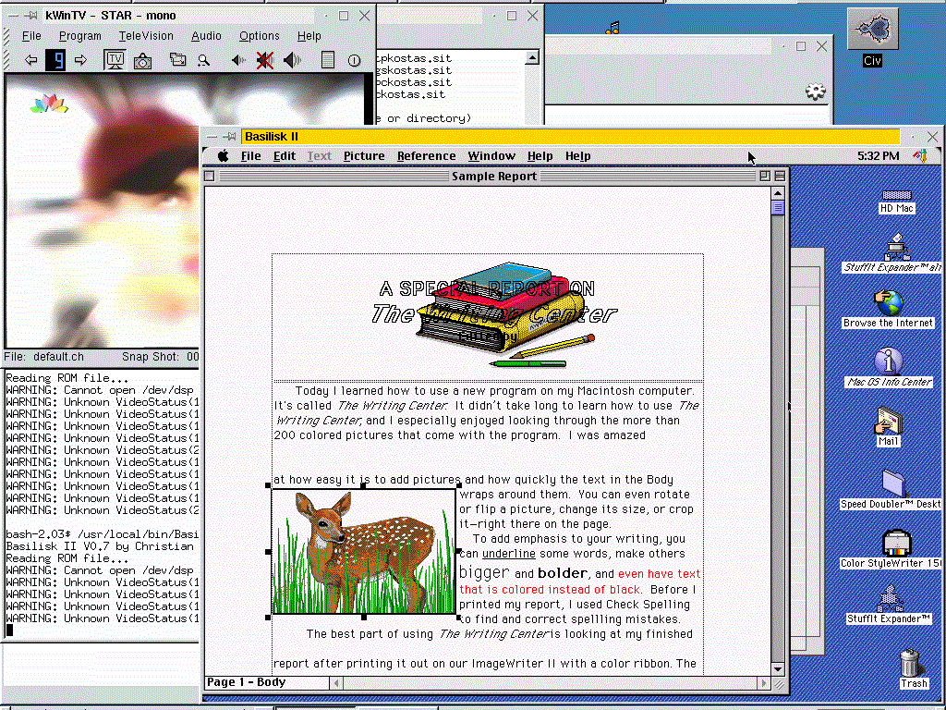Viewport: 946px width, 710px height.
Task: Go to next channel in kWinTV
Action: (x=80, y=60)
